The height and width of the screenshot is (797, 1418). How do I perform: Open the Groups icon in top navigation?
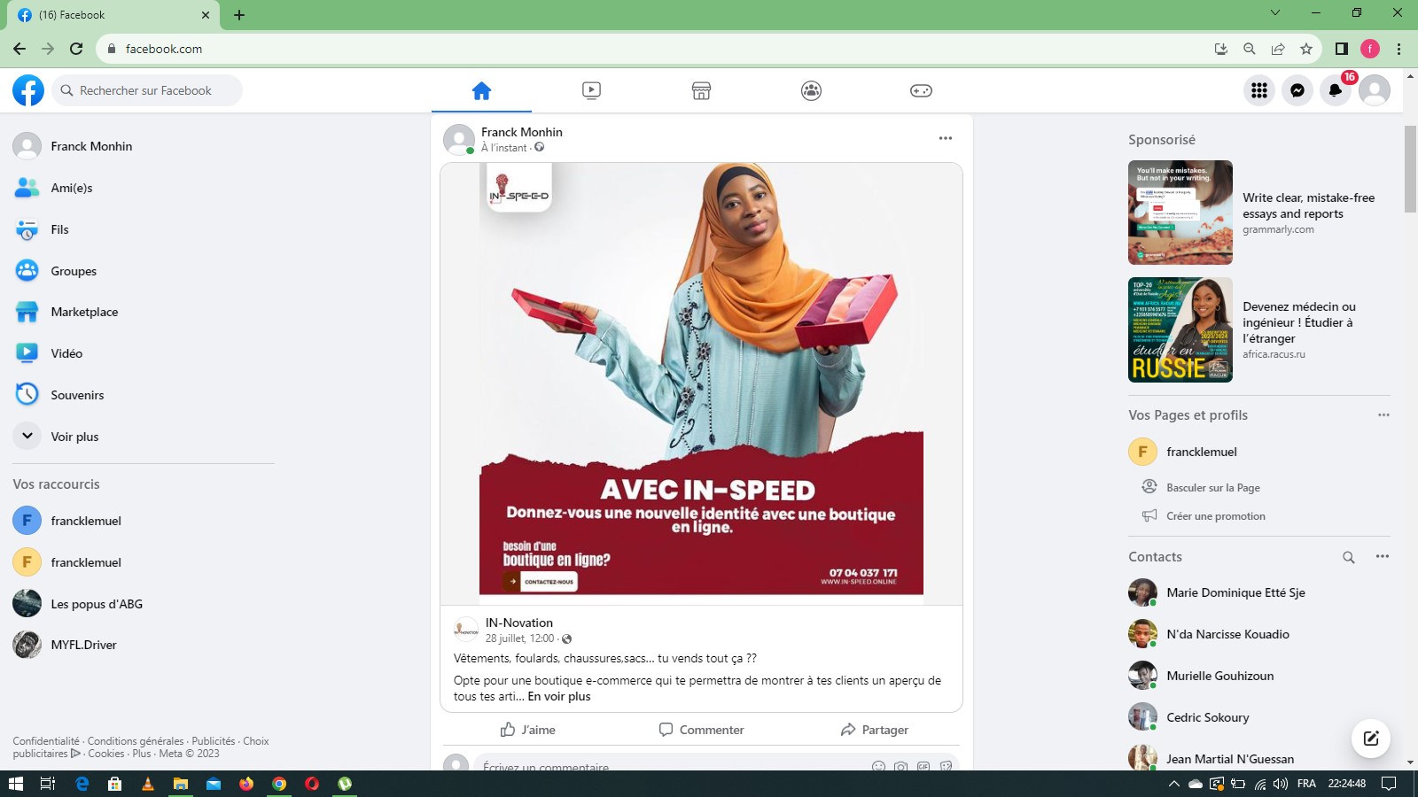click(x=811, y=90)
